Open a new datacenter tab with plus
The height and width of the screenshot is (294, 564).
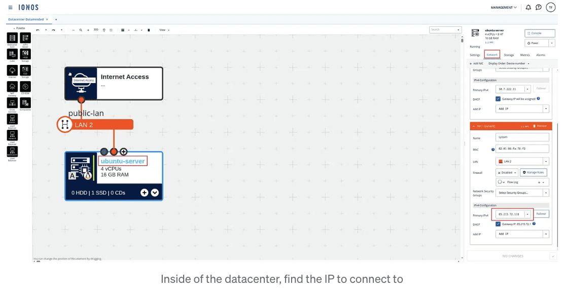56,19
